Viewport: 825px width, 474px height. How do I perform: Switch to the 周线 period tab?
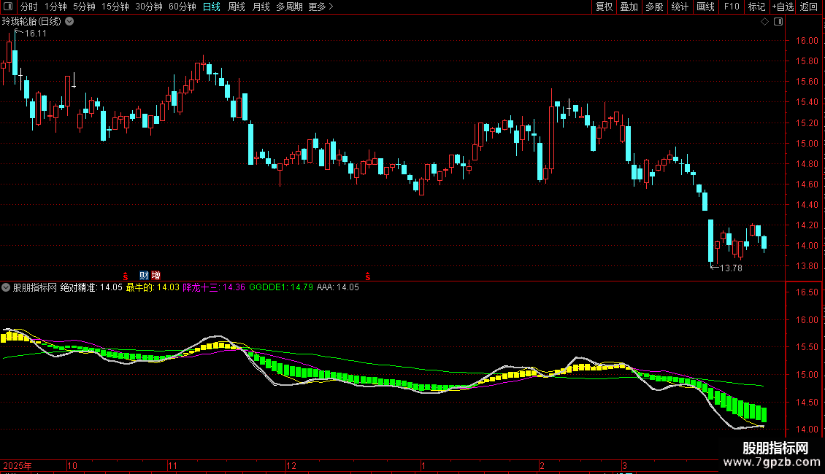[x=237, y=7]
